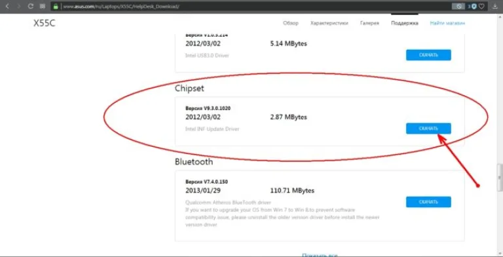Click the Chipset section heading

coord(189,89)
